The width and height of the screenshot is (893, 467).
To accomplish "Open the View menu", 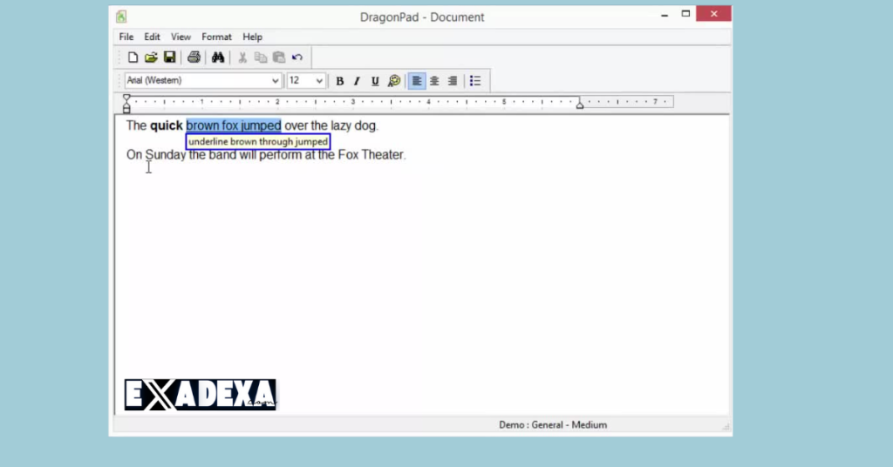I will [x=181, y=37].
